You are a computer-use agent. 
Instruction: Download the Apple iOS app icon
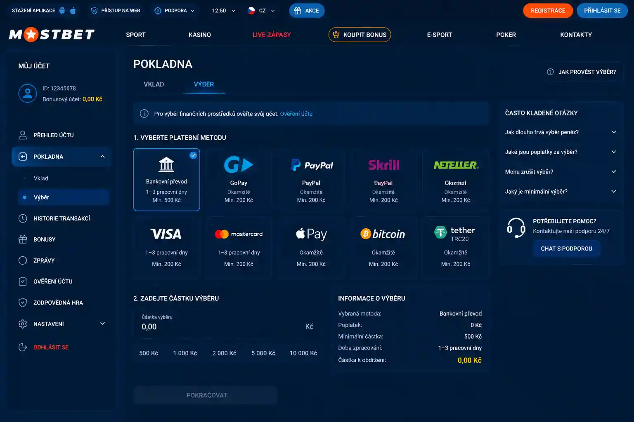[73, 11]
